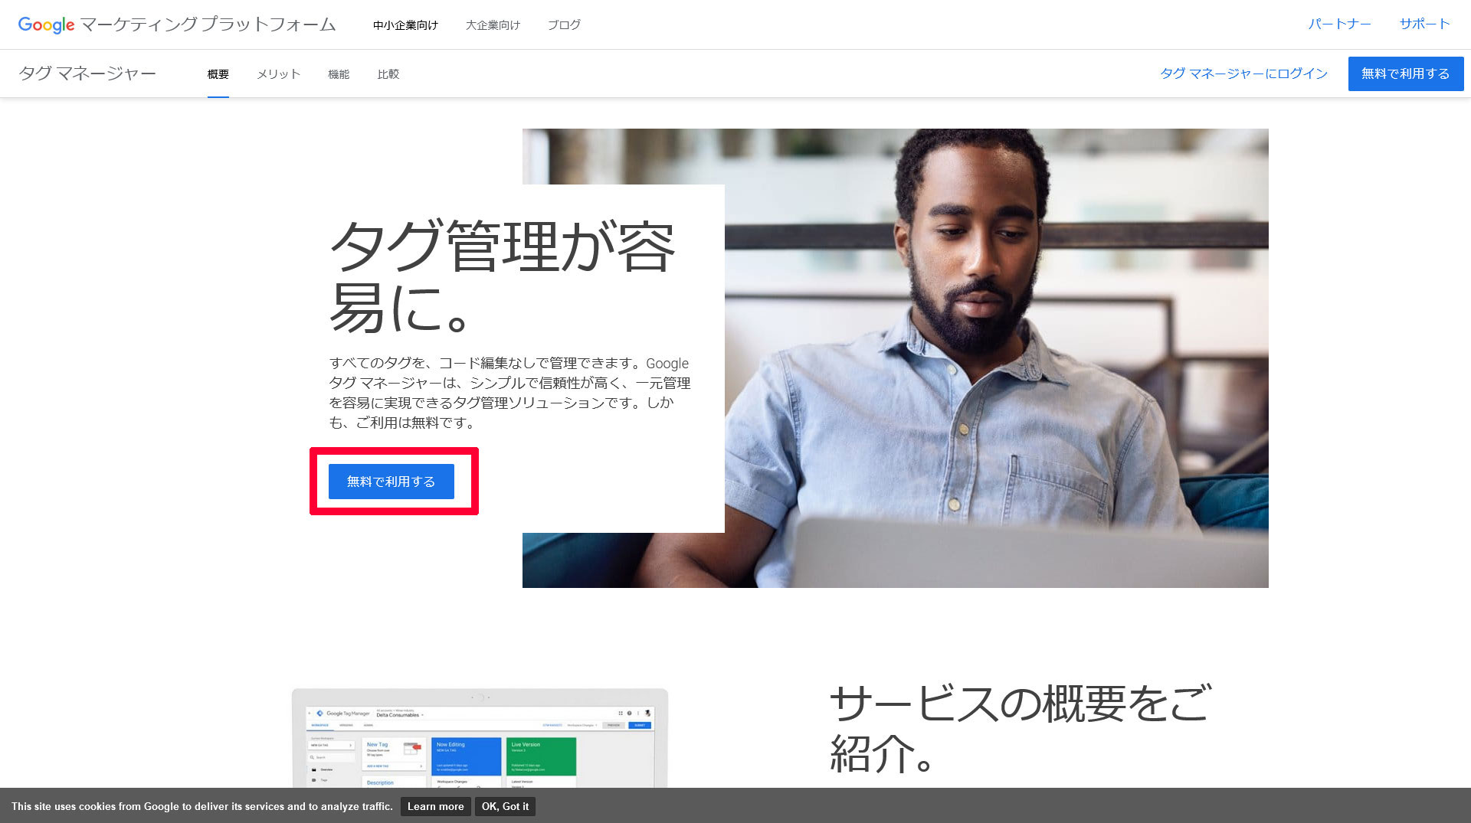Open the サポート link
Viewport: 1471px width, 823px height.
point(1424,24)
